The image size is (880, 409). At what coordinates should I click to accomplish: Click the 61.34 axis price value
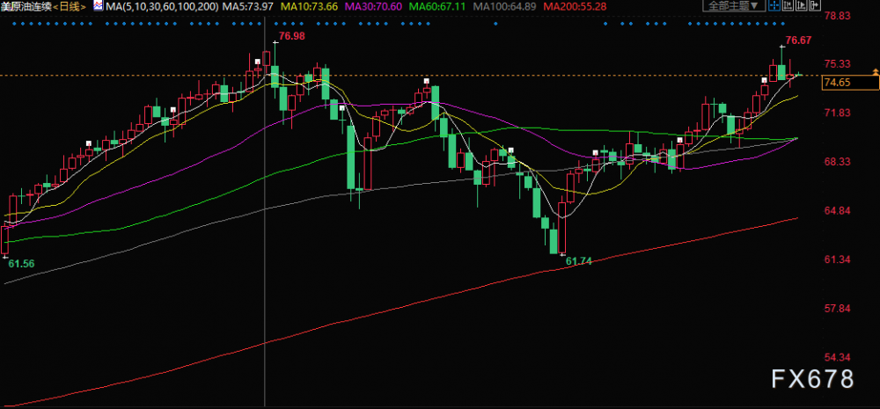836,259
